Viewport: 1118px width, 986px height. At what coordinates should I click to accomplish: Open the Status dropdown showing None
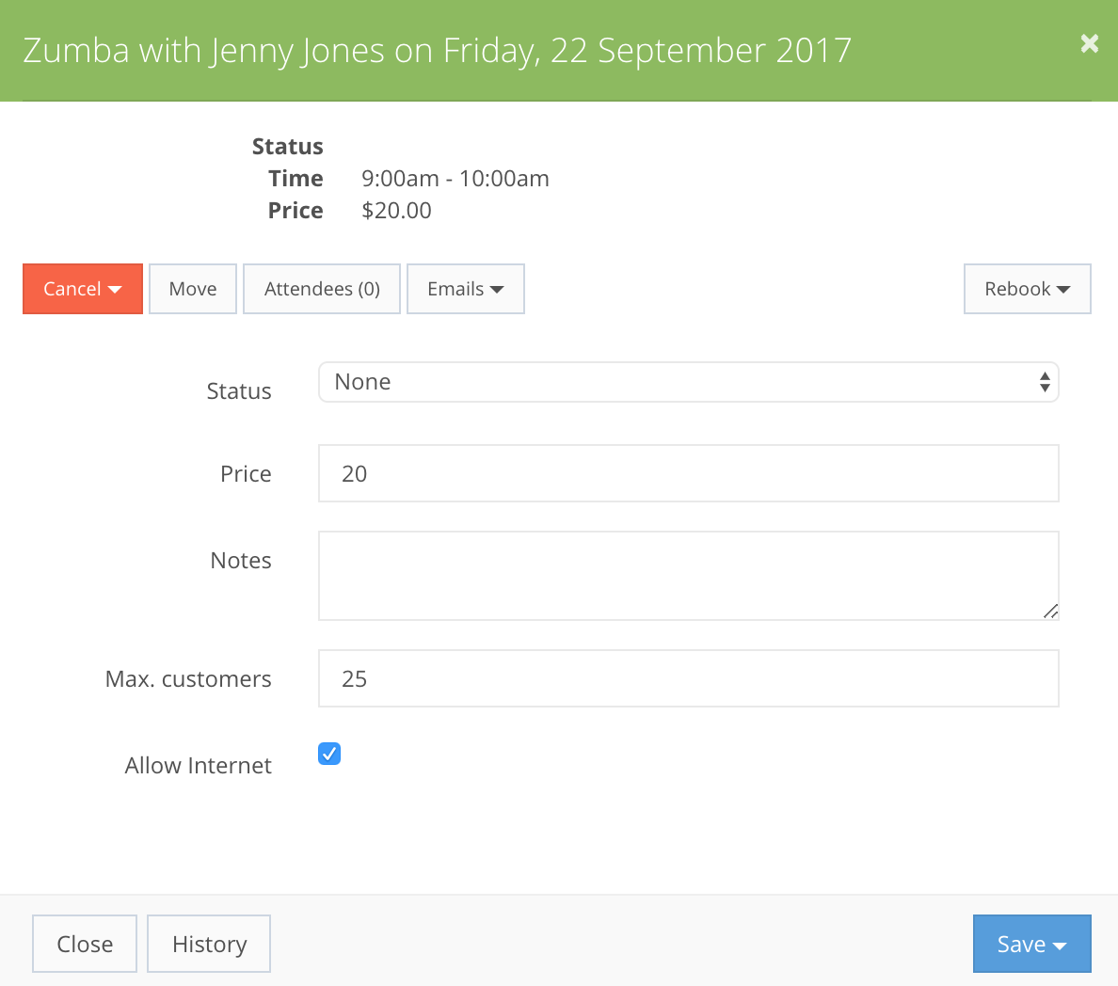[689, 382]
